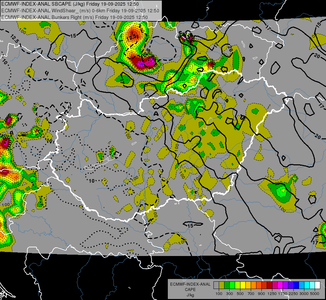This screenshot has height=300, width=326.
Task: Click the 20 contour label on right side
Action: 317,137
